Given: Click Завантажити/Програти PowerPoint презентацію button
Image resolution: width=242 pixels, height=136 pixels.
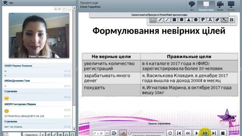Looking at the screenshot, I should (x=159, y=15).
